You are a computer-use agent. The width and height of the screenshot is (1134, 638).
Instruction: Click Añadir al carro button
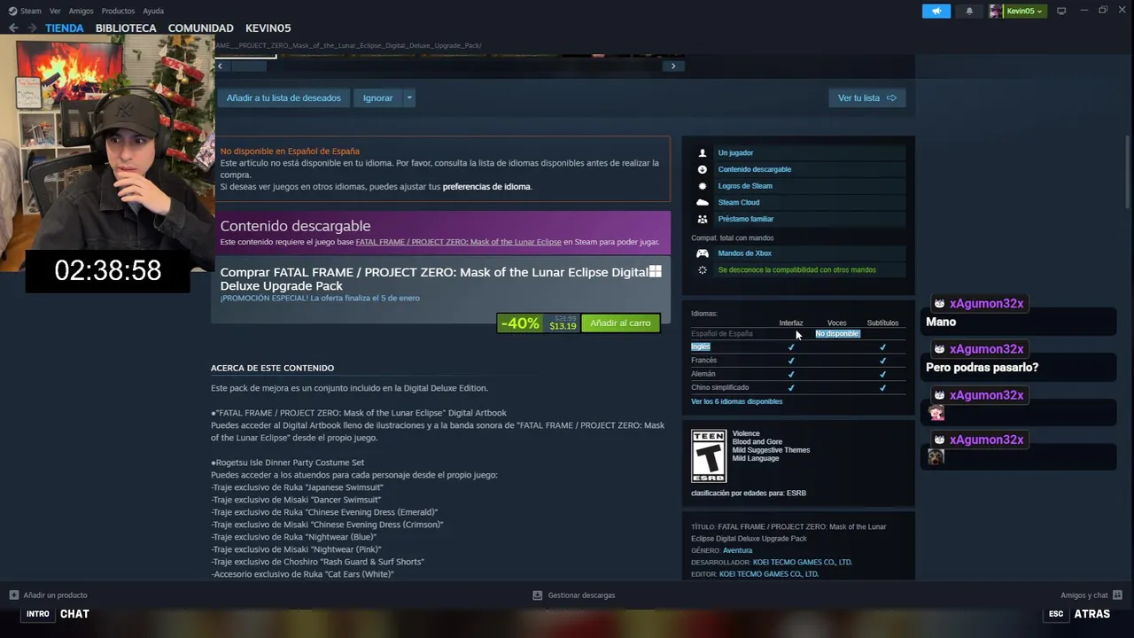(x=620, y=323)
